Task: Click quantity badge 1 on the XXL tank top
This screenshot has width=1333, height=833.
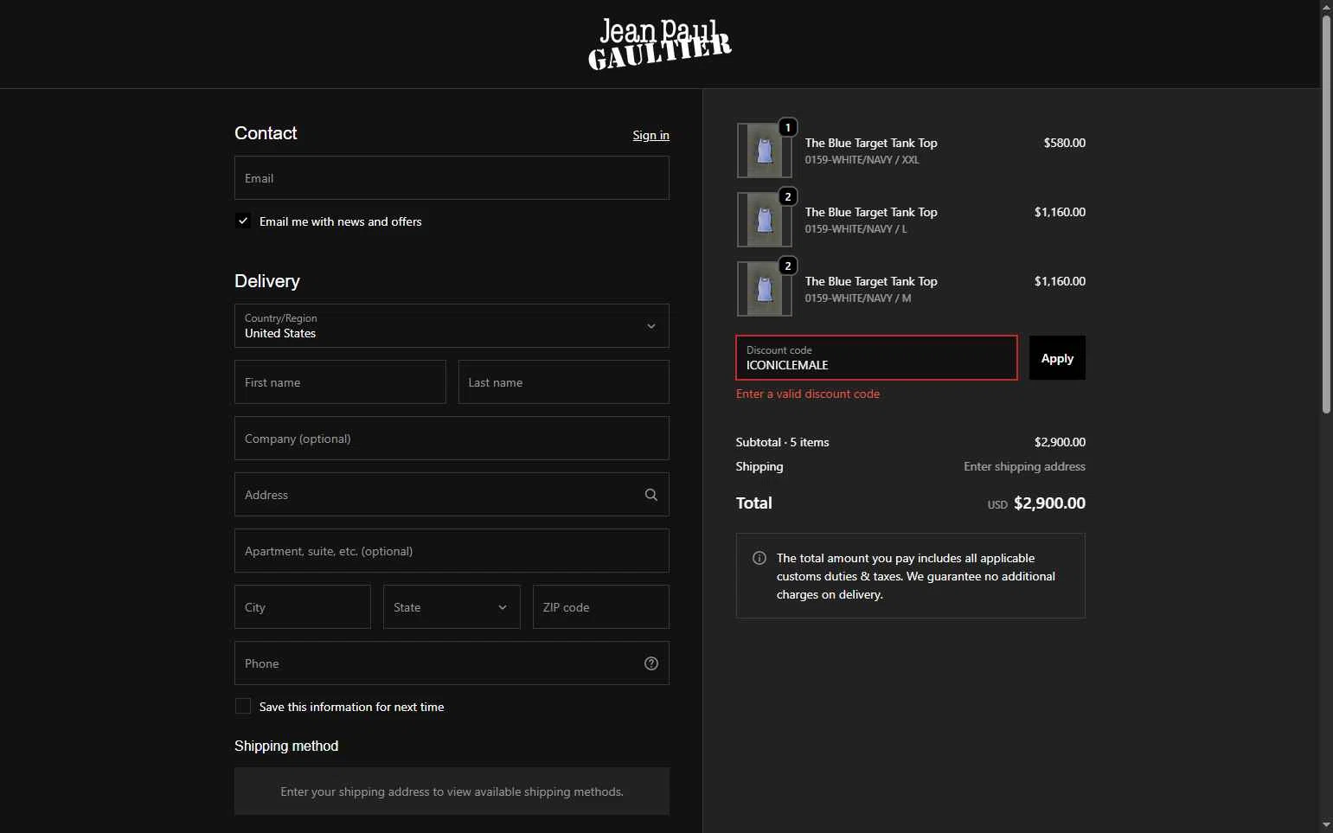Action: tap(788, 127)
